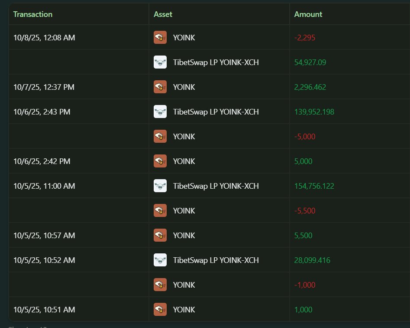This screenshot has height=328, width=410.
Task: Sort by the Asset column header
Action: point(163,14)
